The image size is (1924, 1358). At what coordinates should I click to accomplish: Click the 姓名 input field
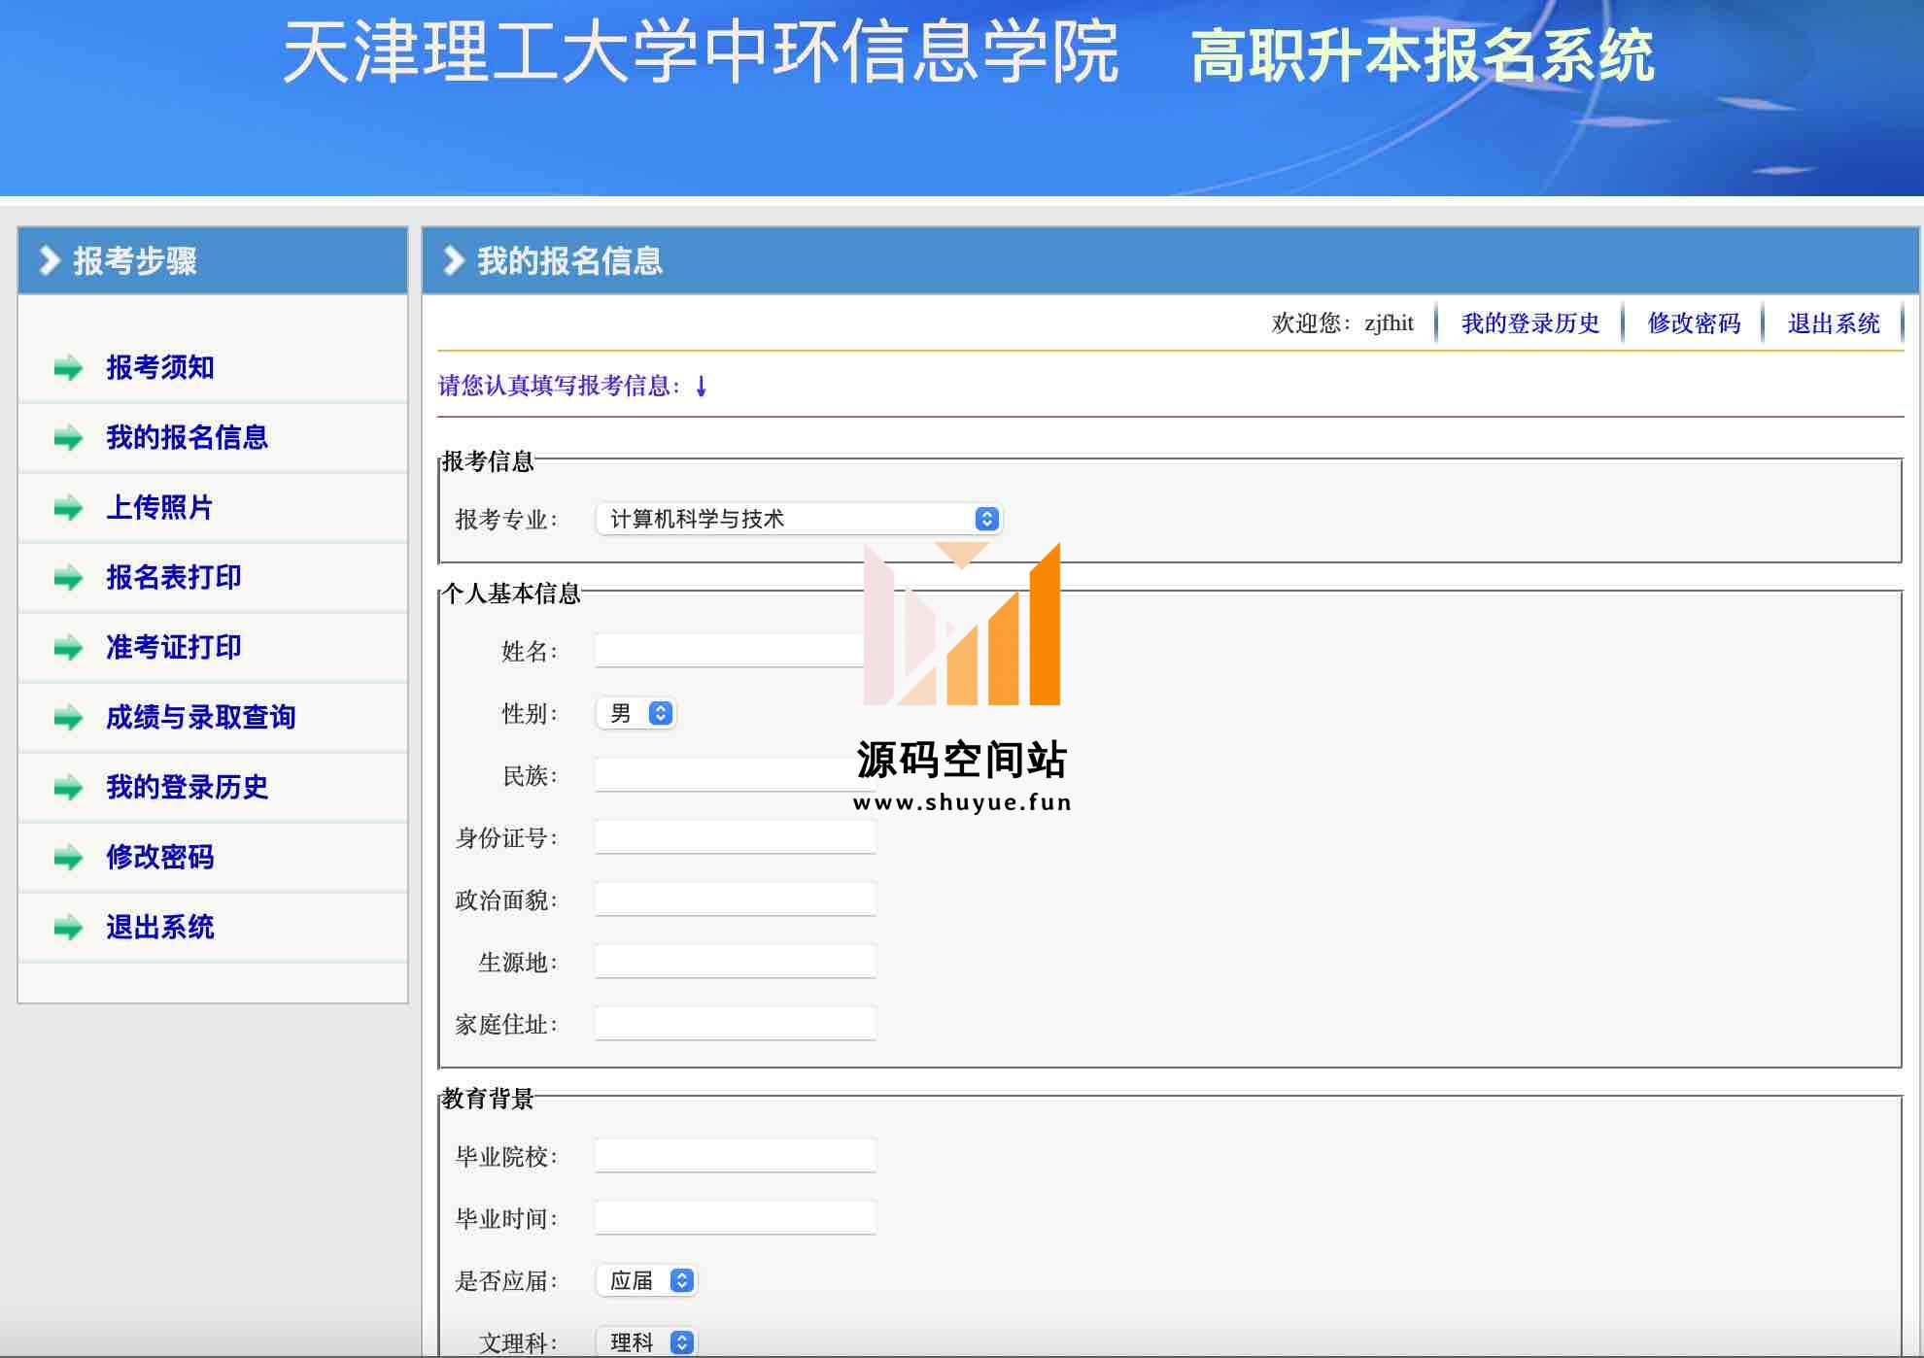pyautogui.click(x=736, y=651)
